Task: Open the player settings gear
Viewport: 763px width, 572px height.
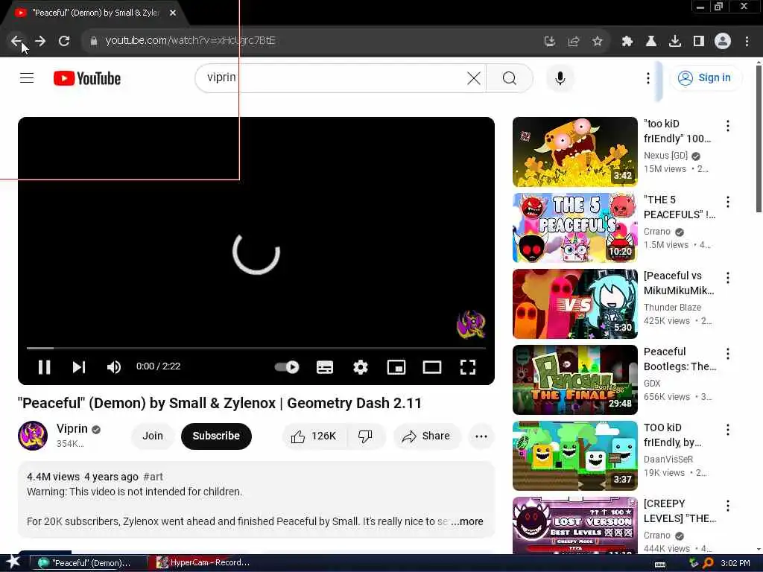Action: pos(360,366)
